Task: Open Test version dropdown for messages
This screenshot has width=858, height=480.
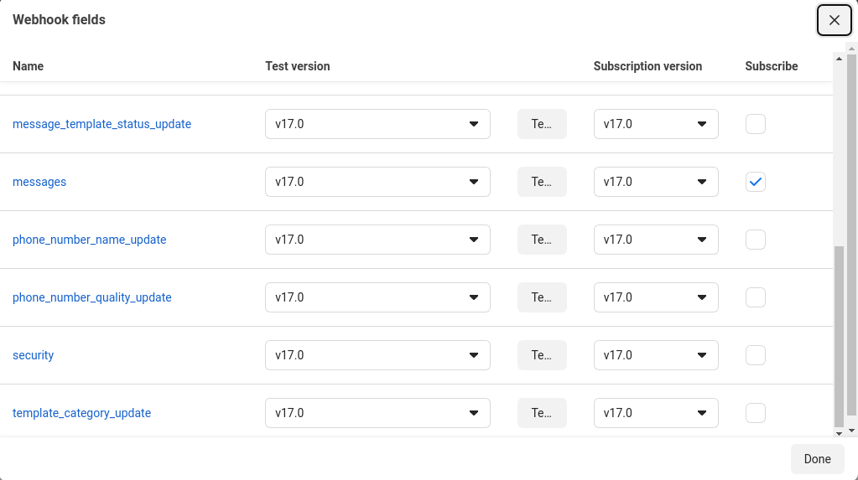Action: point(377,182)
